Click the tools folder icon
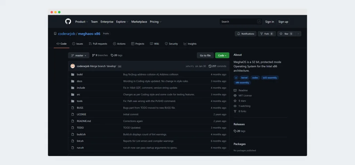 [x=73, y=101]
